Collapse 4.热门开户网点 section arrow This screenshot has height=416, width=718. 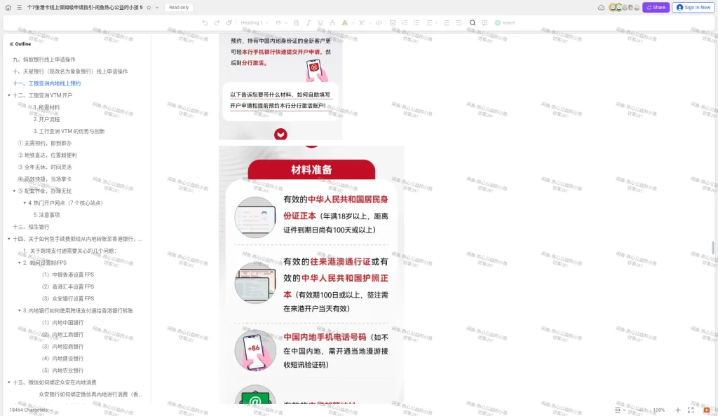tap(25, 202)
